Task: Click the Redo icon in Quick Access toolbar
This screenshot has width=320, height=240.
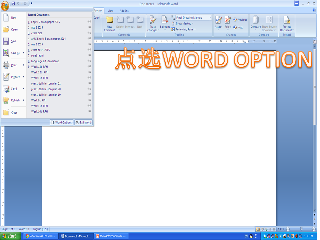Action: 25,3
